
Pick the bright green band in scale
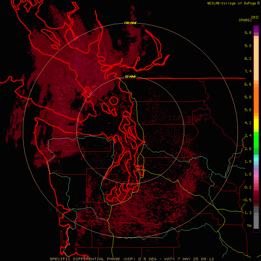pos(256,140)
